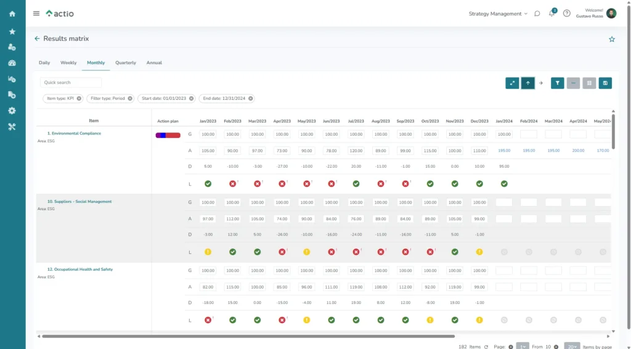This screenshot has height=349, width=631.
Task: Click the save disk button
Action: 605,83
